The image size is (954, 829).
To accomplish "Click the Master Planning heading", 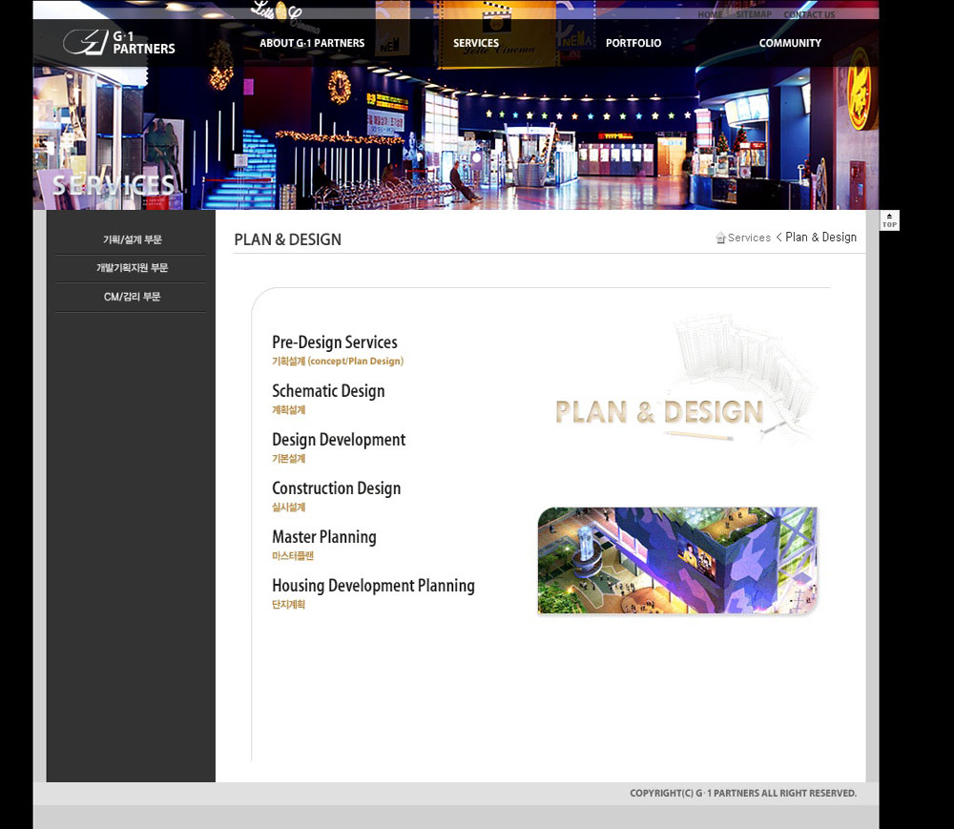I will click(x=323, y=537).
